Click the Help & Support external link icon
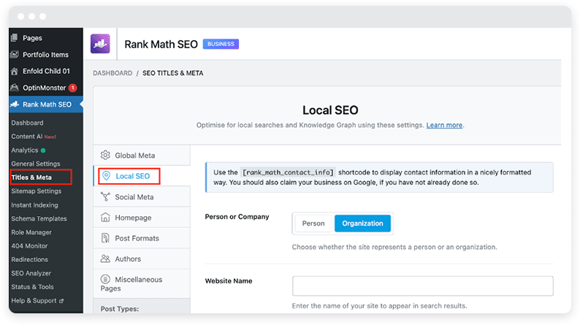The width and height of the screenshot is (580, 325). (x=61, y=301)
